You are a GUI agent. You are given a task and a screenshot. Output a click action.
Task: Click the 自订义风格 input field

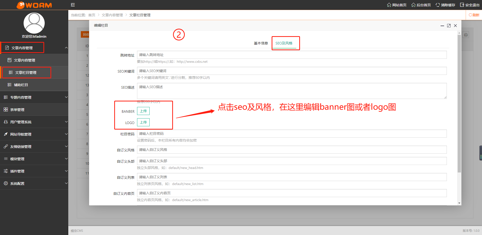coord(292,150)
